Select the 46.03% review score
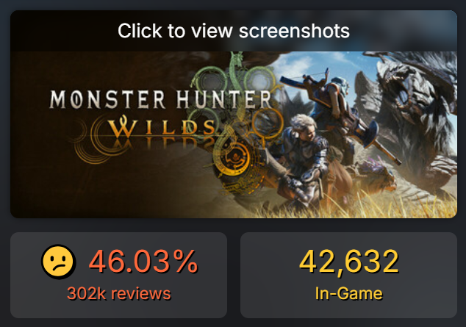The width and height of the screenshot is (466, 327). pos(143,262)
